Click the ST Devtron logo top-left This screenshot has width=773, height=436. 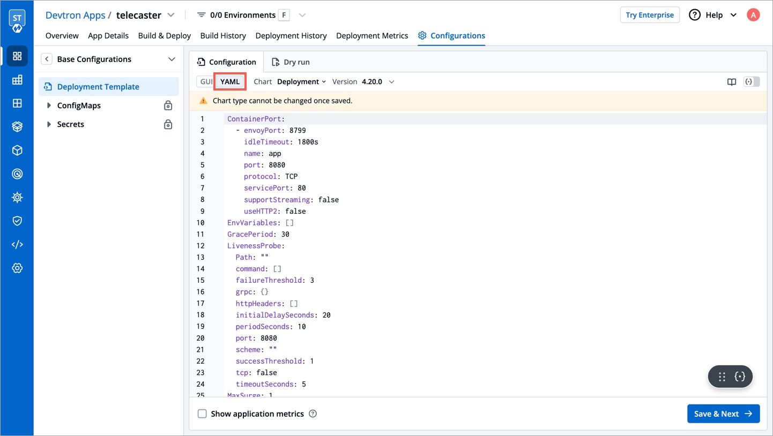pyautogui.click(x=17, y=18)
